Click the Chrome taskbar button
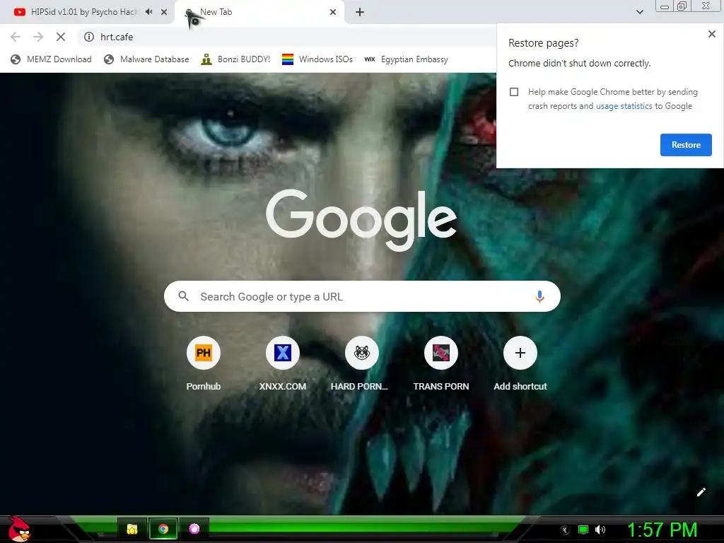This screenshot has width=724, height=543. pyautogui.click(x=163, y=529)
